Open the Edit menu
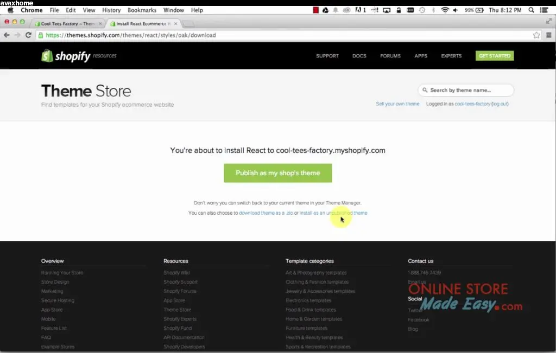Image resolution: width=556 pixels, height=353 pixels. tap(71, 10)
